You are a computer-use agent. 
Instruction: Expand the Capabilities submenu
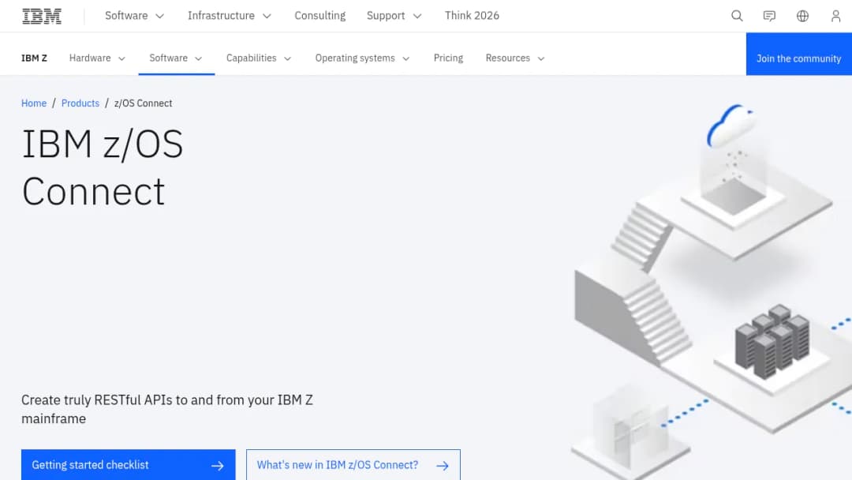(x=259, y=58)
